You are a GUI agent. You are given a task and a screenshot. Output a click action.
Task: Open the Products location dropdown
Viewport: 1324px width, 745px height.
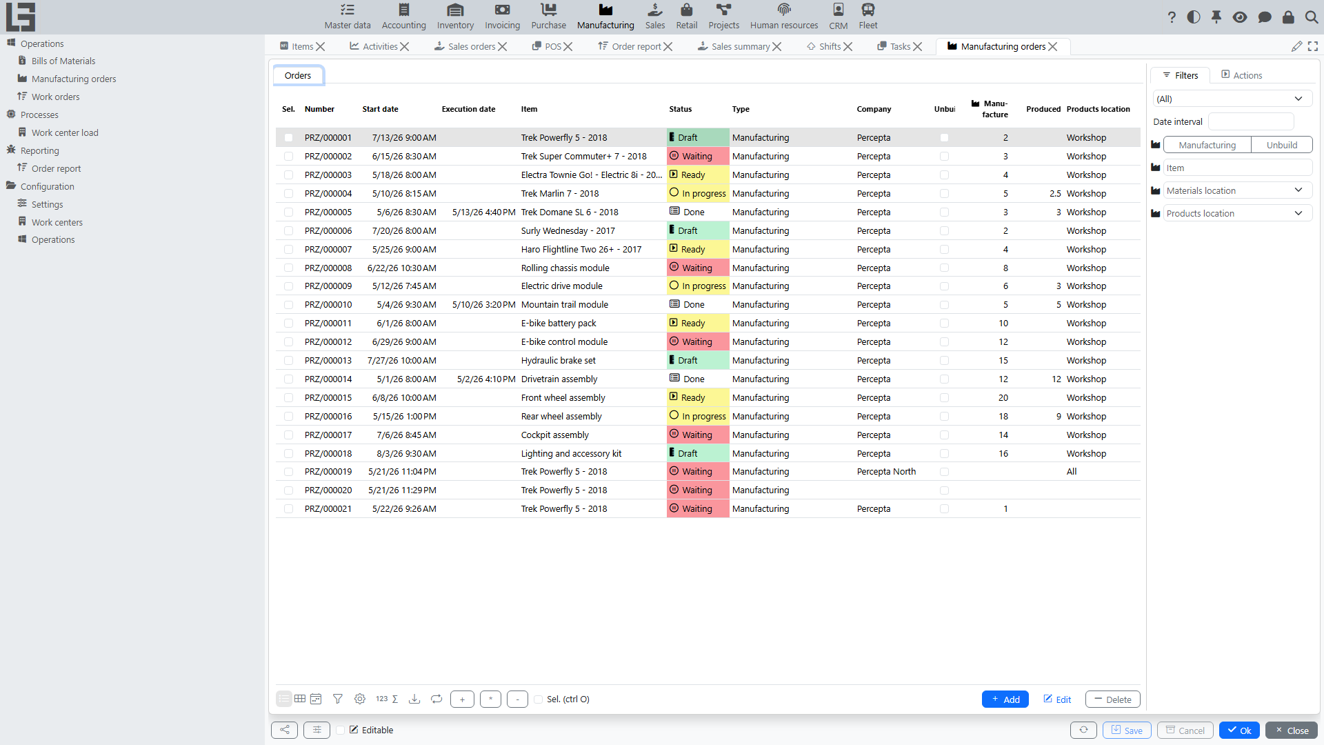point(1238,213)
